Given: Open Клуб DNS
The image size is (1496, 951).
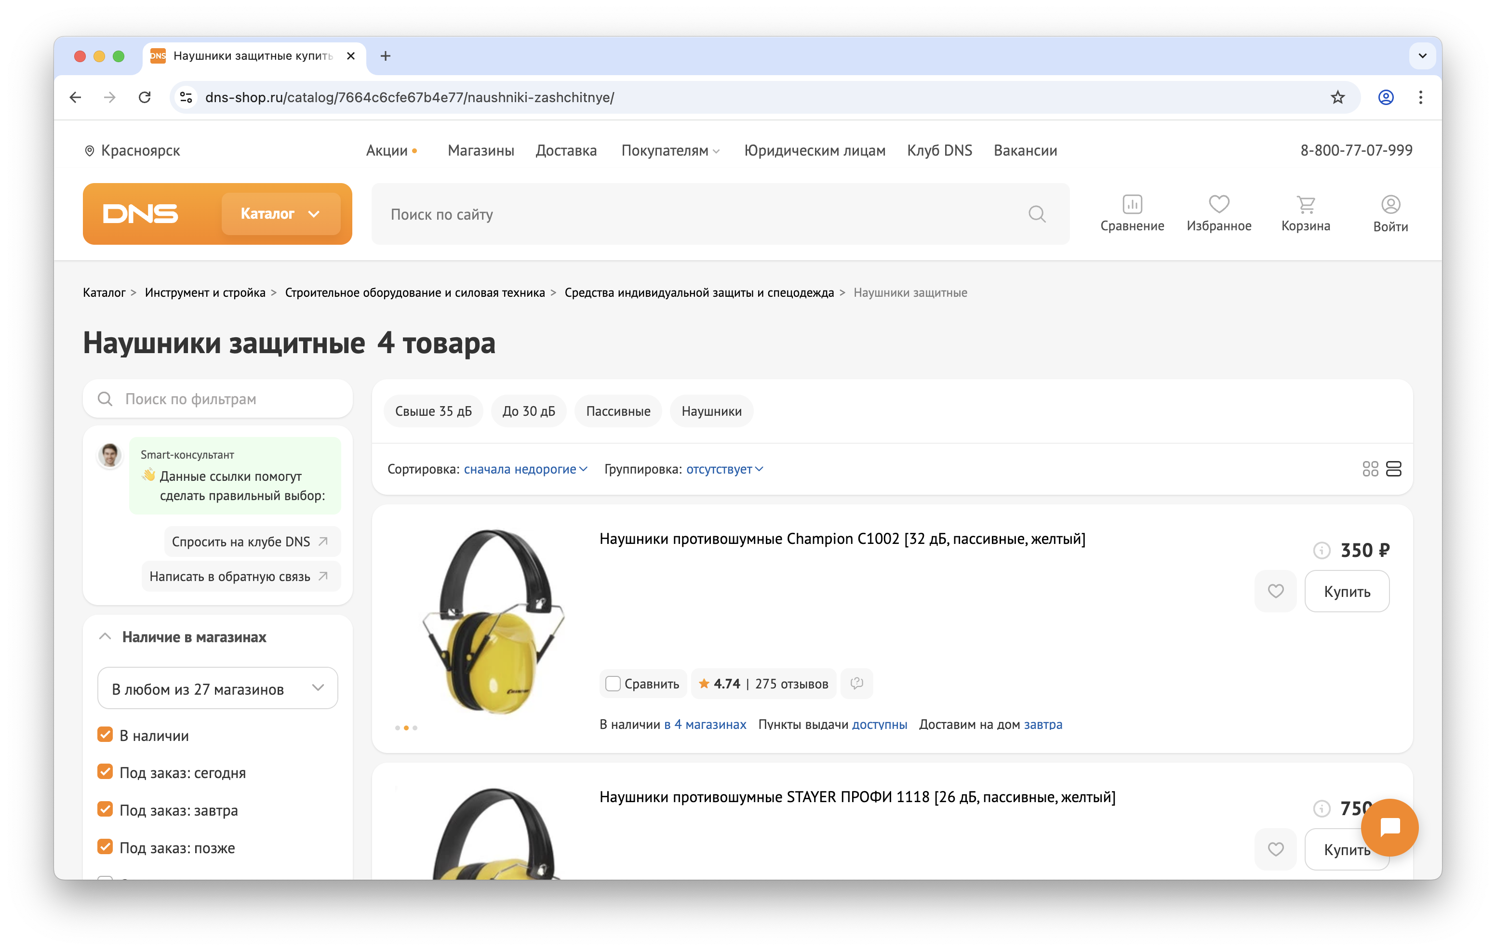Looking at the screenshot, I should click(x=939, y=150).
